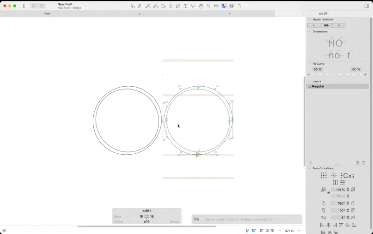Click the Scale up icon beside 110 %
373x234 pixels.
[x=353, y=190]
